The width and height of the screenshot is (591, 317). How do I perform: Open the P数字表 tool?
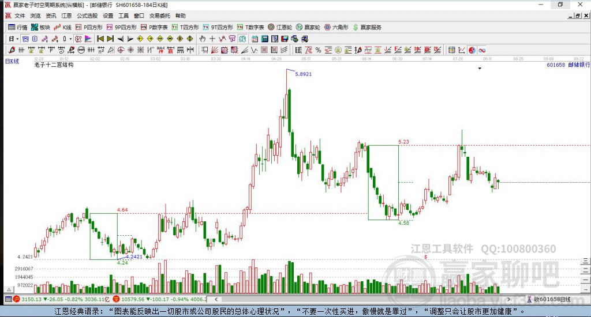coord(154,28)
